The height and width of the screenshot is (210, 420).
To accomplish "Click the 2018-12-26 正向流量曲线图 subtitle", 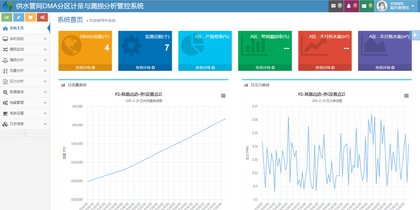I will coord(144,101).
